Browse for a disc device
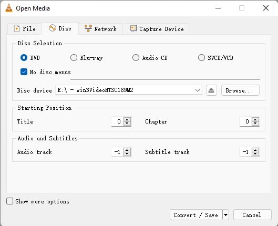278x226 pixels. point(240,90)
